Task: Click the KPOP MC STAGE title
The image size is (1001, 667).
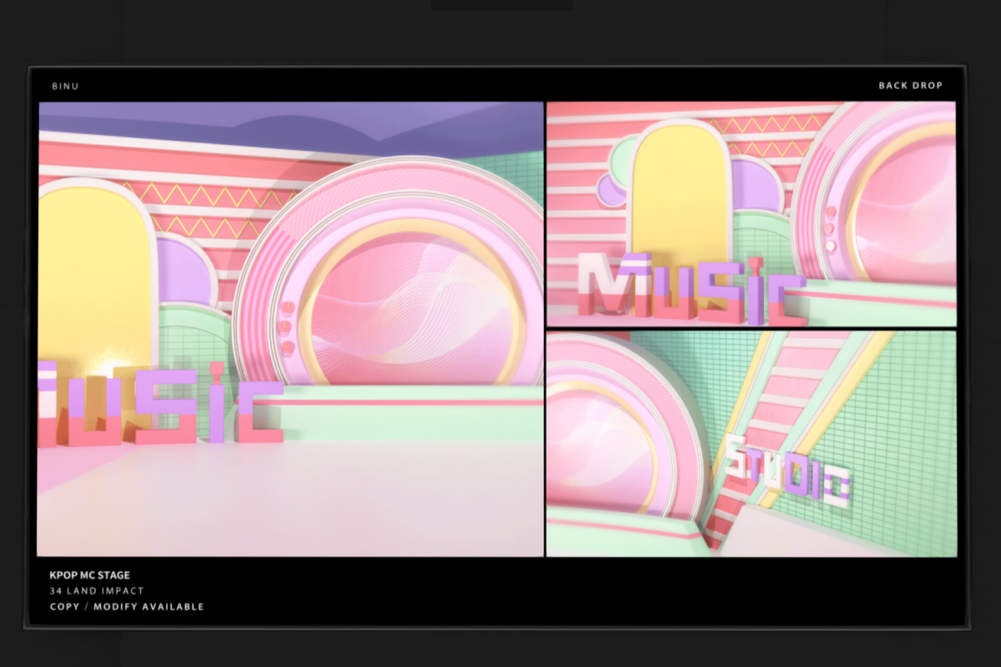Action: 89,575
